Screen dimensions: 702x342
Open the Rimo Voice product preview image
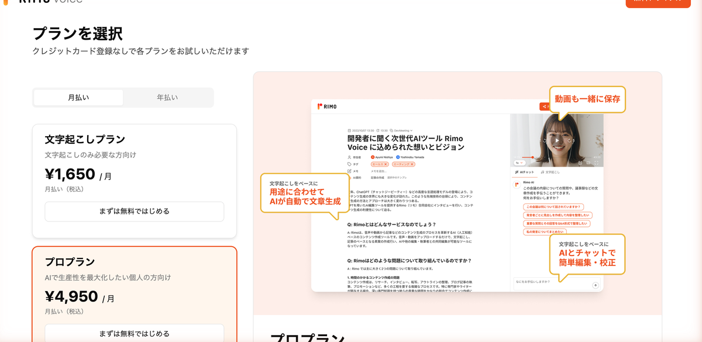pyautogui.click(x=457, y=195)
